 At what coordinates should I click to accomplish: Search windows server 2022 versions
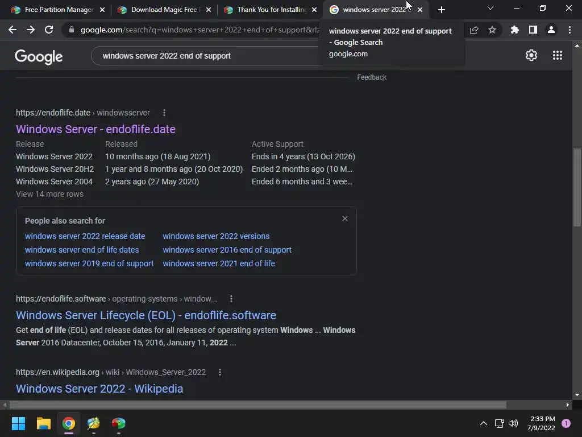(x=216, y=236)
